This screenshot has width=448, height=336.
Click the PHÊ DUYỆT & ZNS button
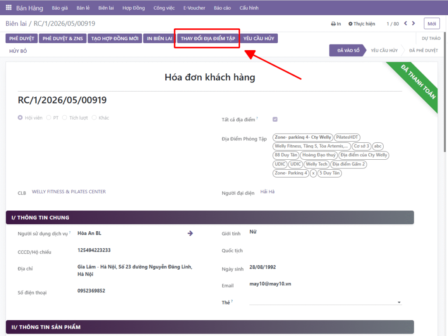[63, 38]
